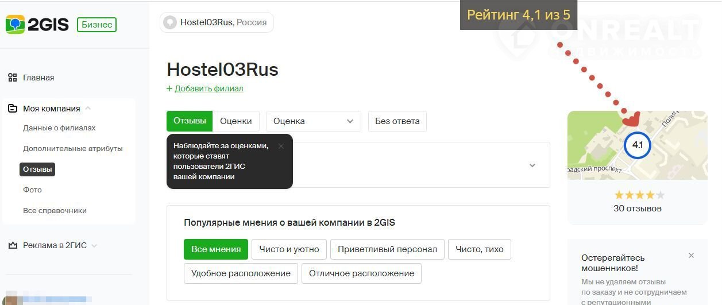Close the dark tooltip about ratings
Image resolution: width=722 pixels, height=305 pixels.
click(281, 146)
